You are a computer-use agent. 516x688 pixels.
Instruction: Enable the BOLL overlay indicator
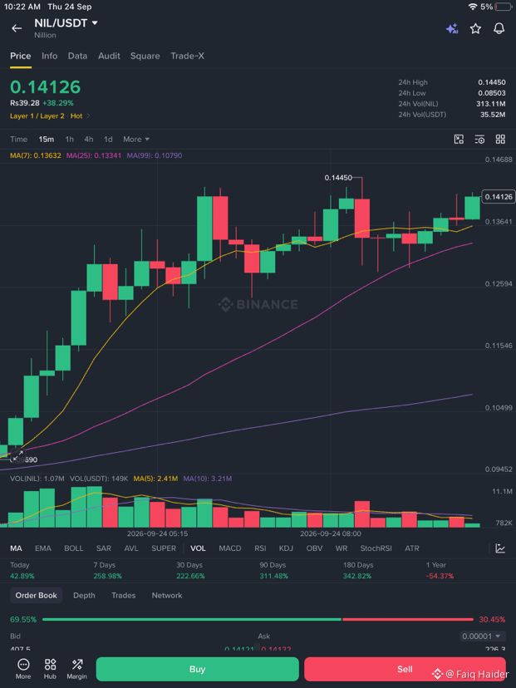[x=74, y=548]
